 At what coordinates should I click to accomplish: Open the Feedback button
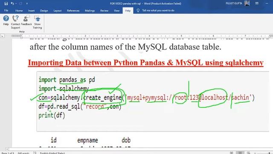coord(26,21)
